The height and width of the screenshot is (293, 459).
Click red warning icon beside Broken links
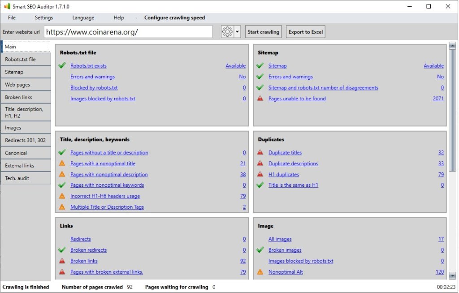[x=62, y=261]
